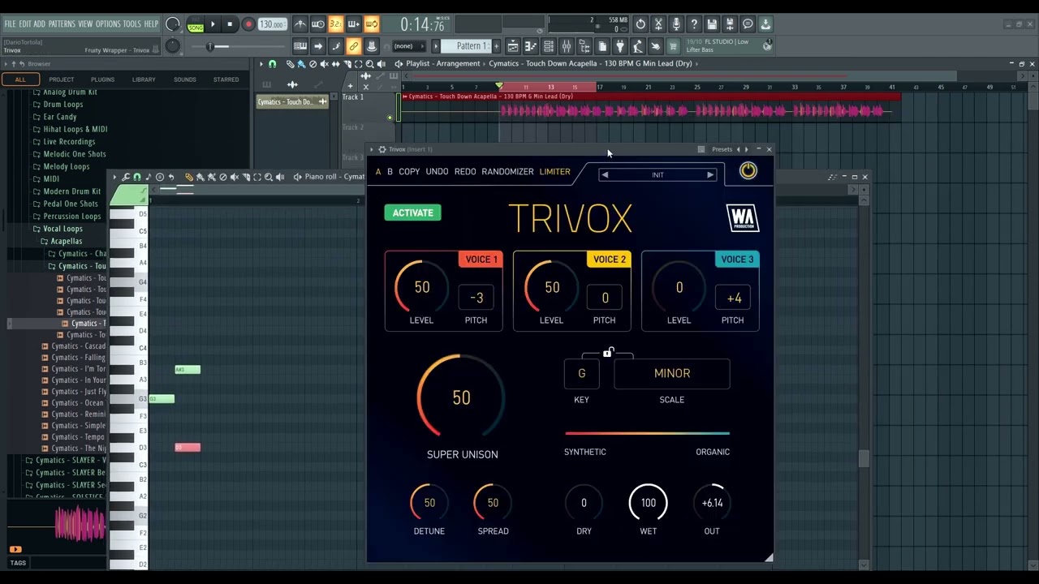Click the SPREAD knob
This screenshot has width=1039, height=584.
tap(493, 503)
